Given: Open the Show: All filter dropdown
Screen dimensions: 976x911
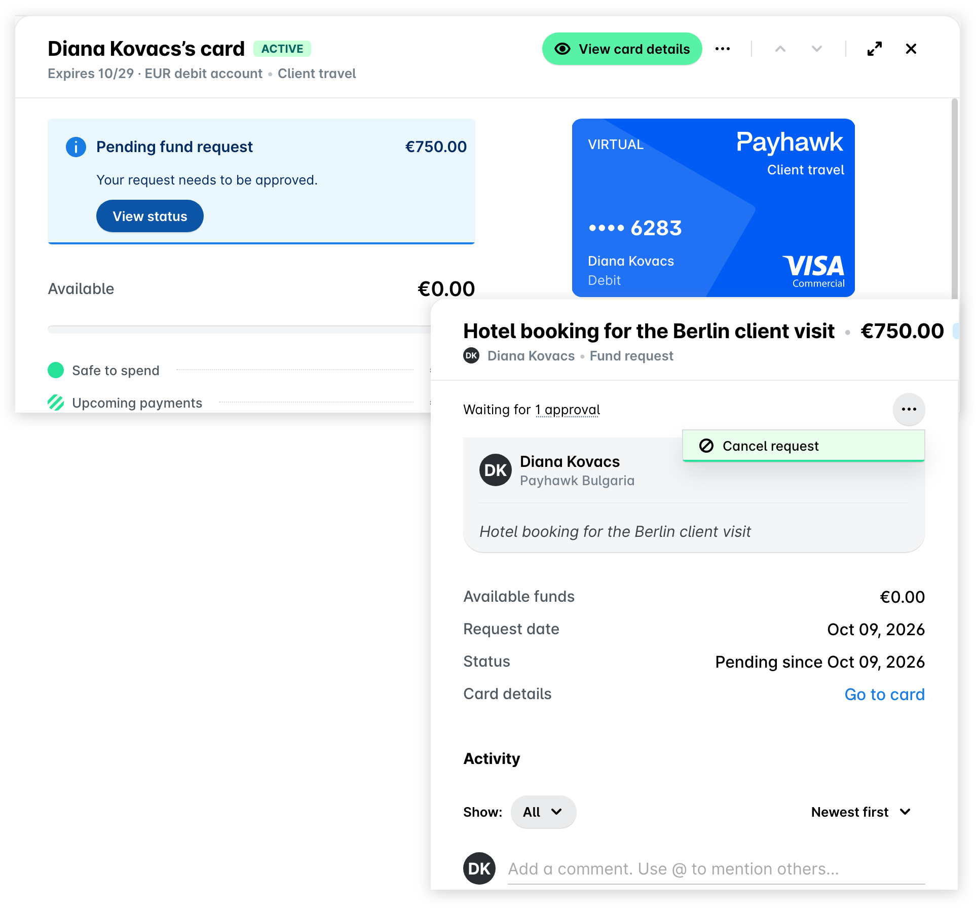Looking at the screenshot, I should pos(543,812).
